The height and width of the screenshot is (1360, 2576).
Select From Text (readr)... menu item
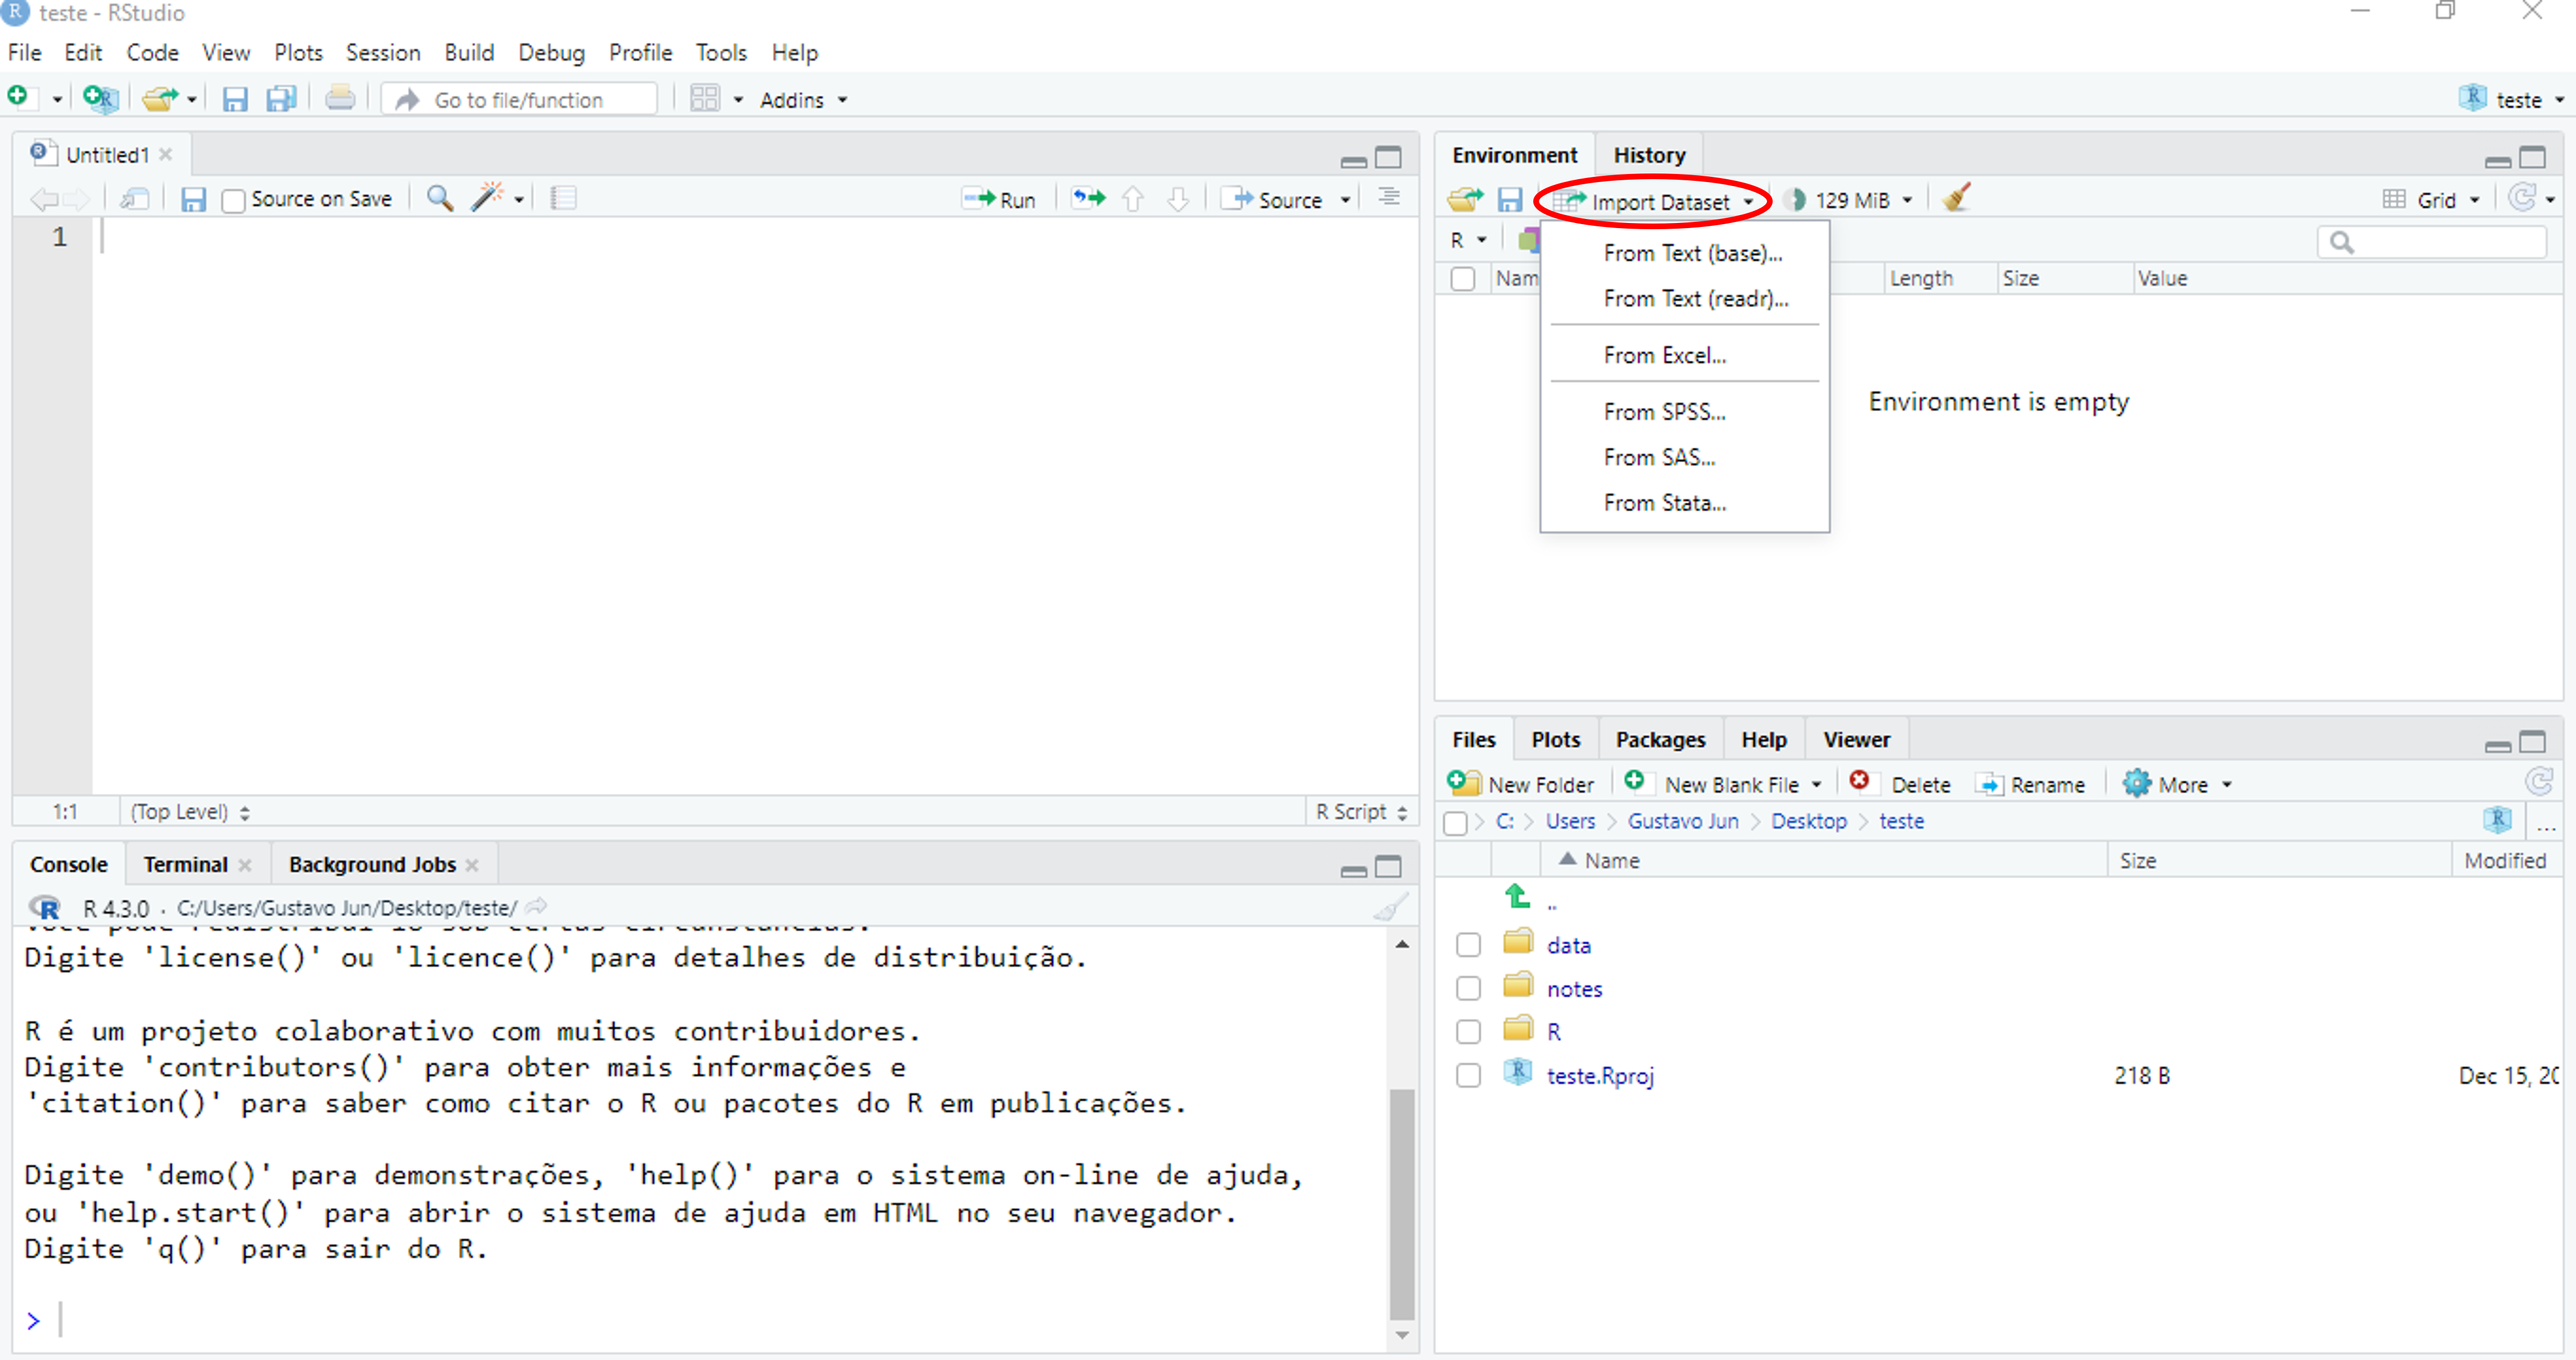(x=1696, y=298)
